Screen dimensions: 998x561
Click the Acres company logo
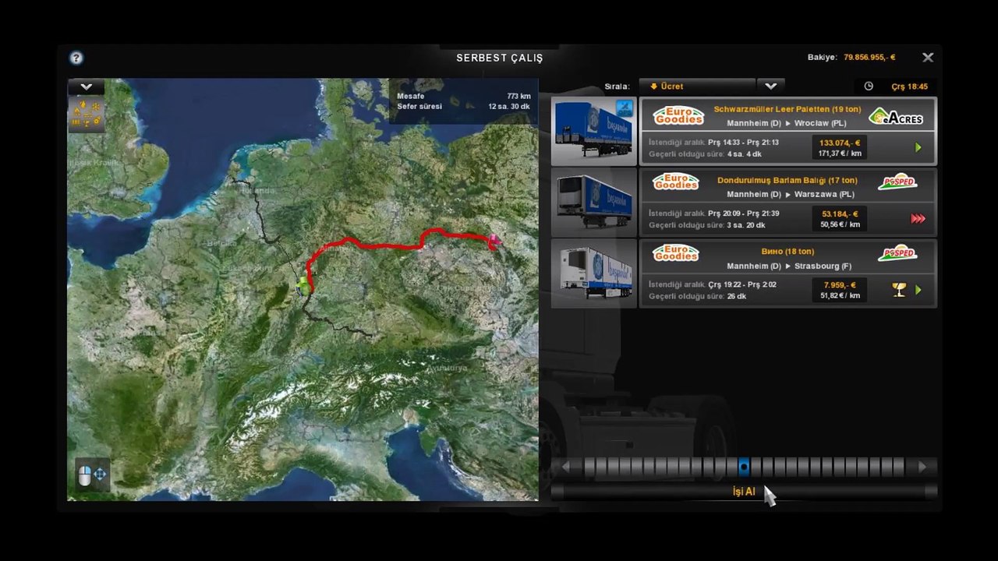[x=896, y=117]
